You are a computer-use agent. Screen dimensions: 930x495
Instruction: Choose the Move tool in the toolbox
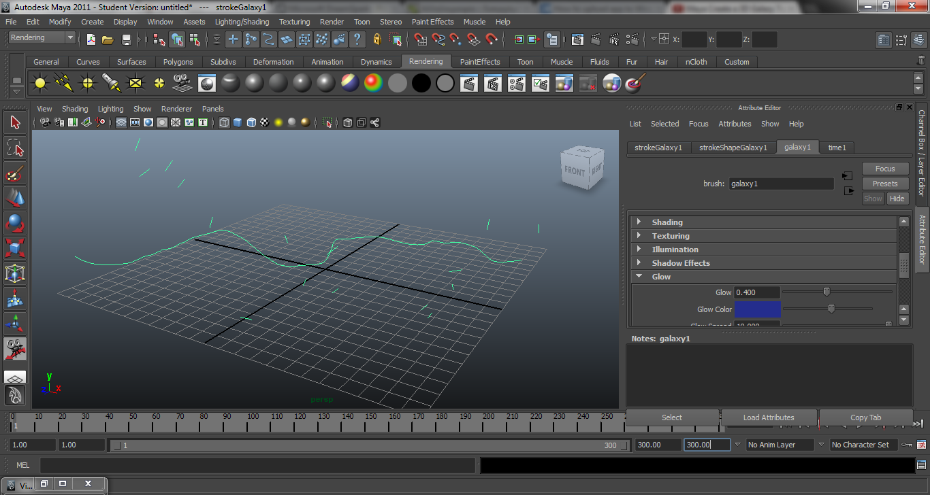(x=15, y=198)
